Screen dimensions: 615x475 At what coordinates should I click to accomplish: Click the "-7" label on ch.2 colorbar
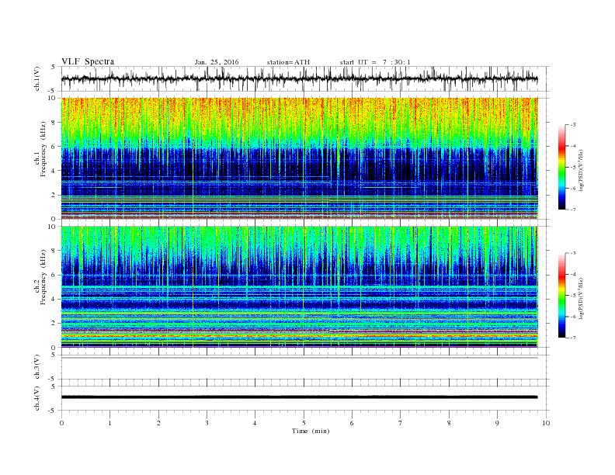[x=573, y=338]
